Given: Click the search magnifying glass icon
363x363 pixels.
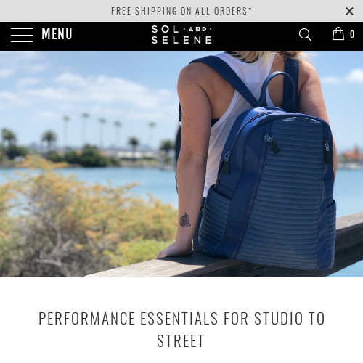Looking at the screenshot, I should point(305,35).
